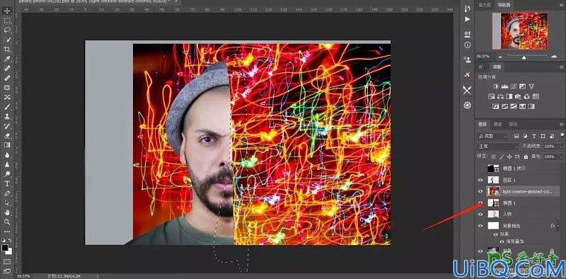
Task: Click the foreground color swatch
Action: click(x=5, y=248)
